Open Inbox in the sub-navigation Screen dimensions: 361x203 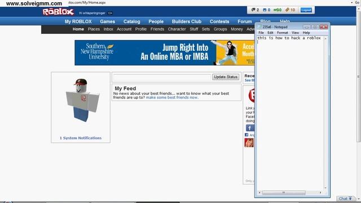point(108,29)
